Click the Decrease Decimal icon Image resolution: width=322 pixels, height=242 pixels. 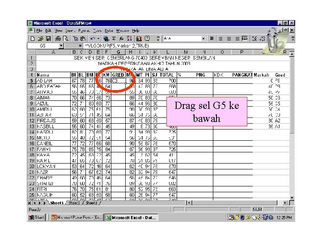coord(262,39)
